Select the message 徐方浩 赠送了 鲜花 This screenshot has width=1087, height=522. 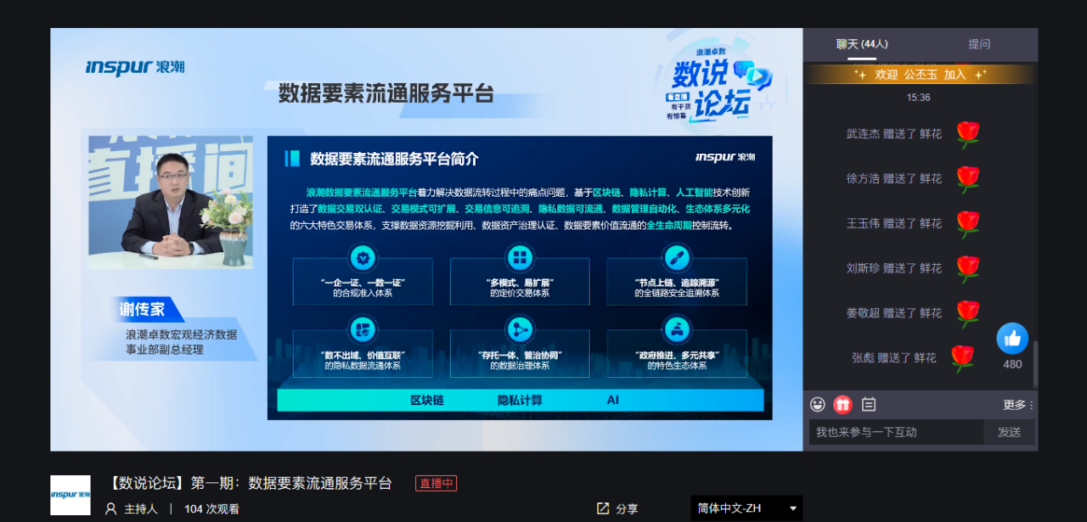[x=894, y=179]
